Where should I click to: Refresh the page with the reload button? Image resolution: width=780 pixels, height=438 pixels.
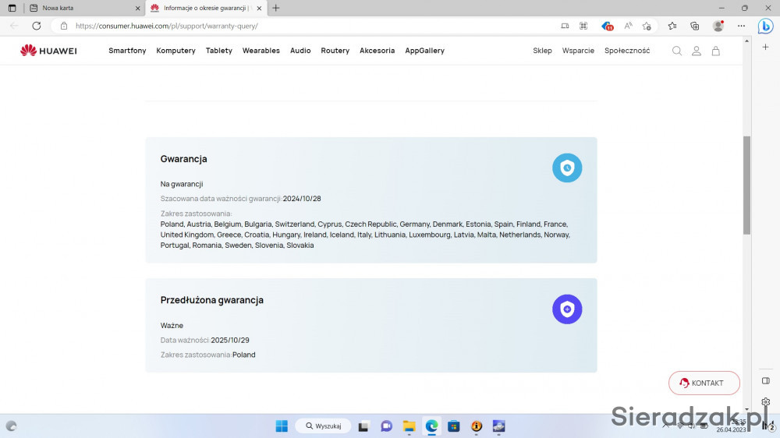37,26
